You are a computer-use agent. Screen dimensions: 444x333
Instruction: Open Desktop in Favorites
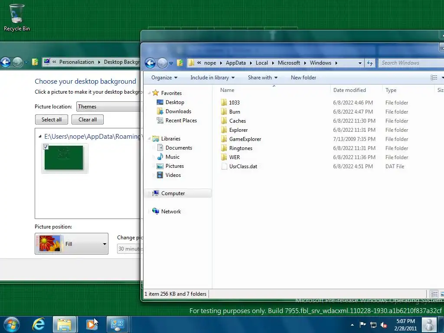pyautogui.click(x=175, y=102)
